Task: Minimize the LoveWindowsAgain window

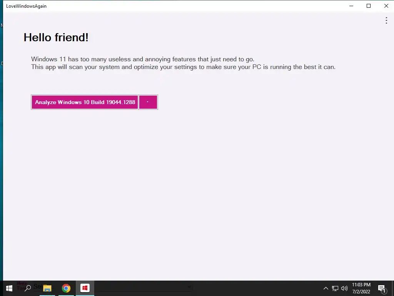Action: [x=351, y=6]
